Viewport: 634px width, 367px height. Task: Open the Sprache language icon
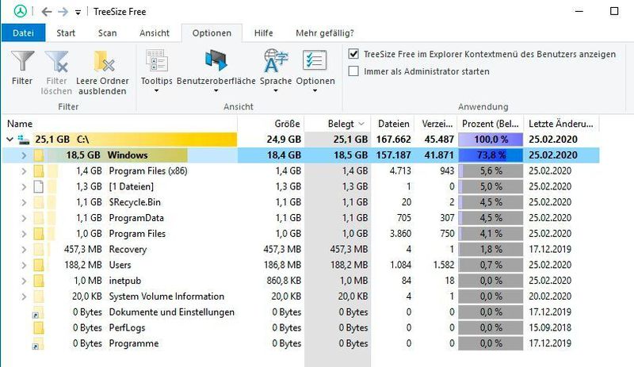(x=276, y=61)
